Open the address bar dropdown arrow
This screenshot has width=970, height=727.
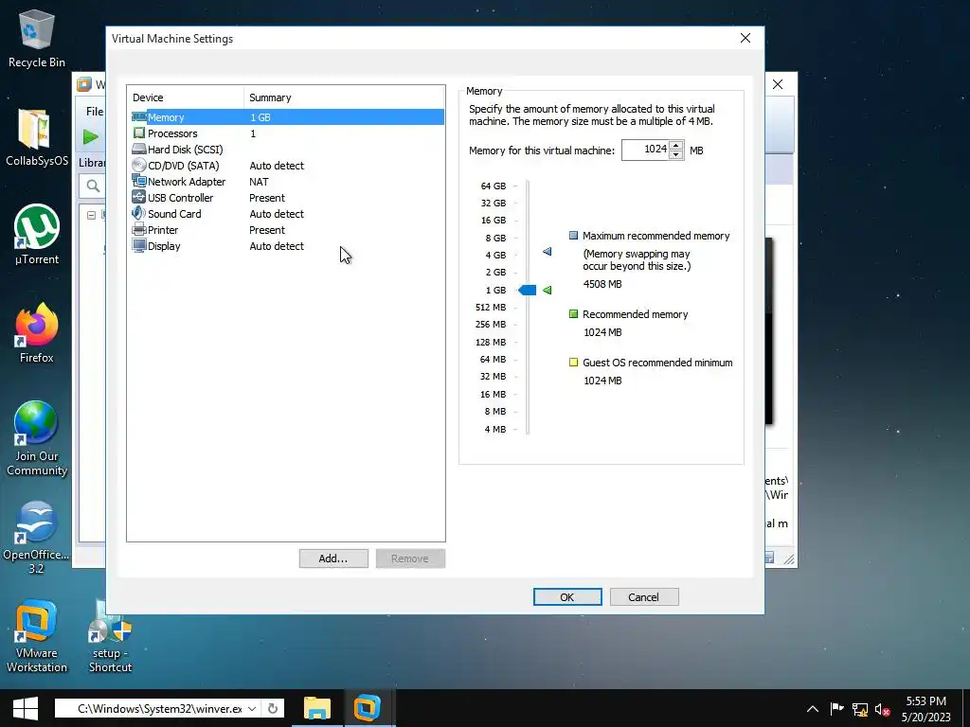[252, 708]
